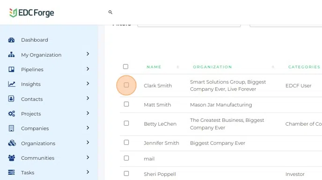This screenshot has width=322, height=180.
Task: Check the Matt Smith row checkbox
Action: 126,104
